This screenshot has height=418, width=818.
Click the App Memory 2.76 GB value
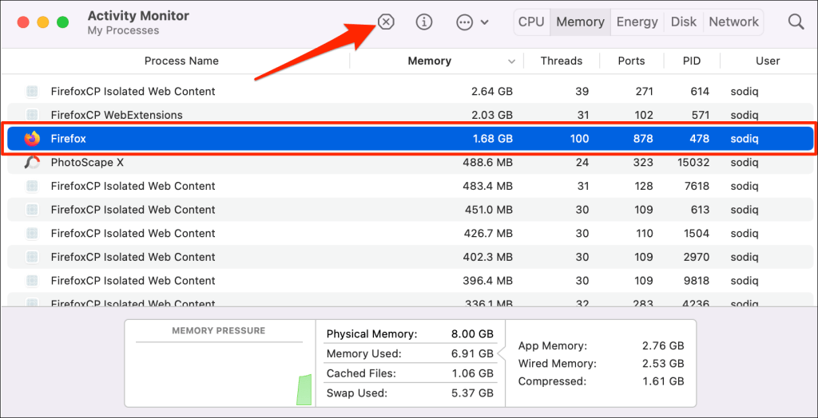pyautogui.click(x=662, y=345)
